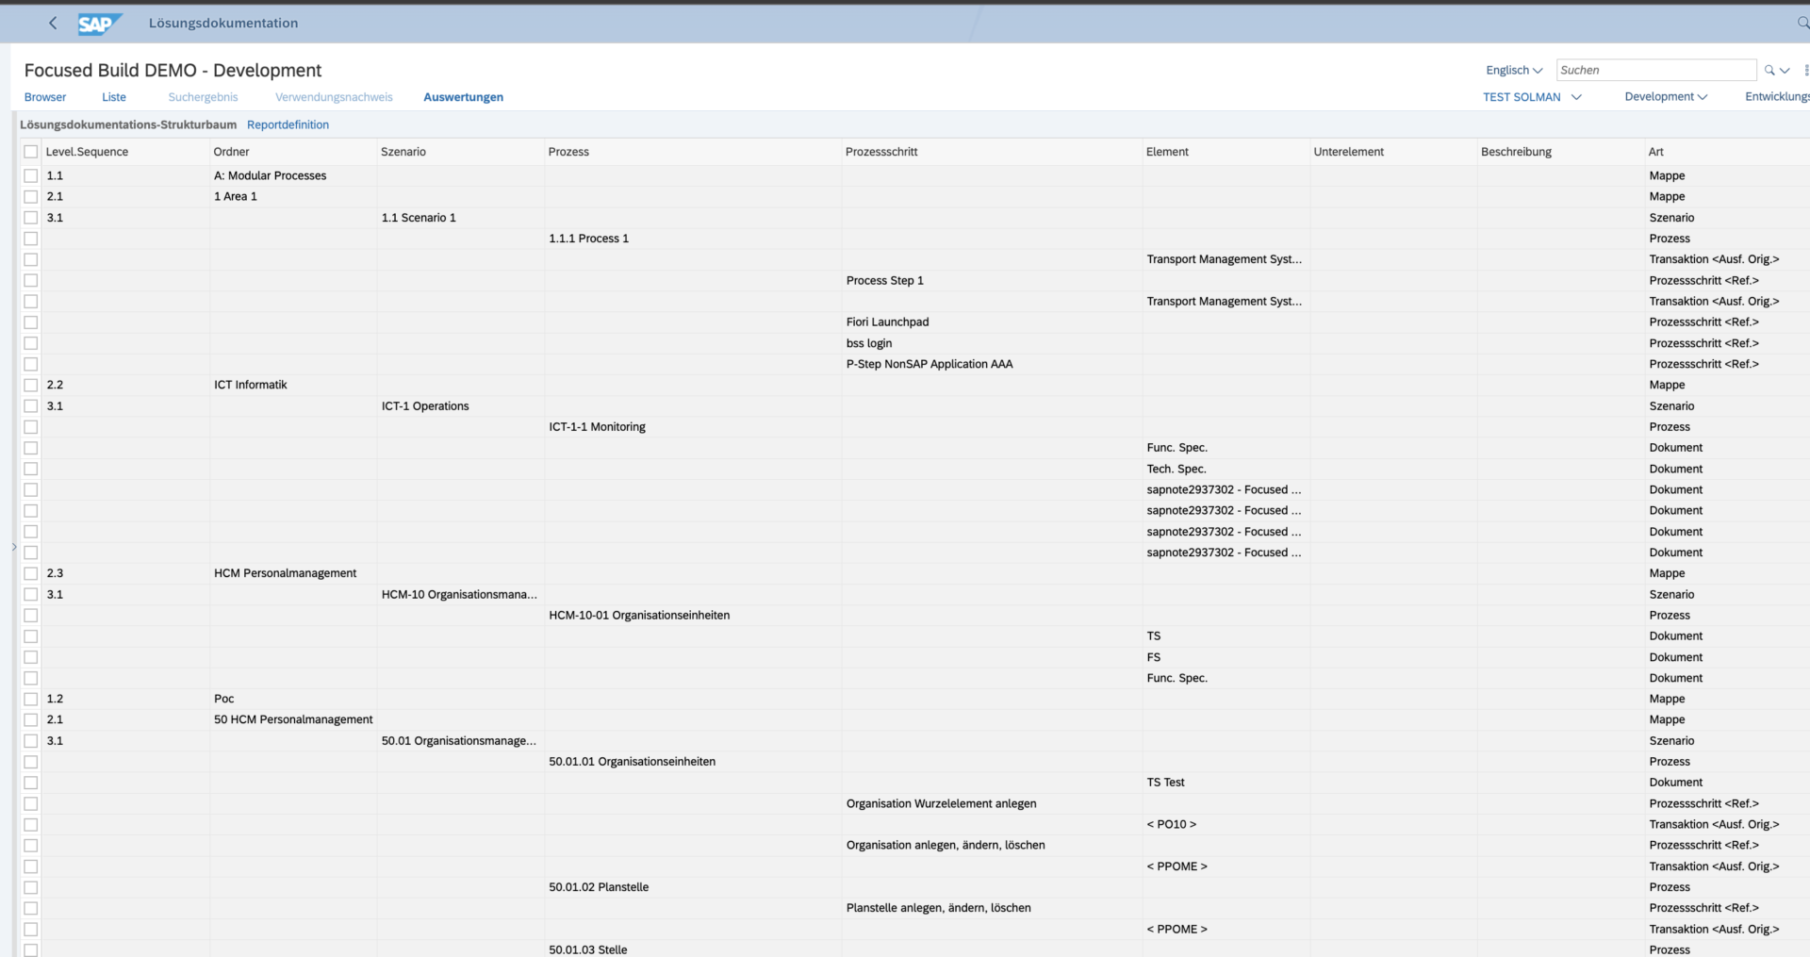1810x957 pixels.
Task: Click the Prozessschritt column header
Action: coord(881,152)
